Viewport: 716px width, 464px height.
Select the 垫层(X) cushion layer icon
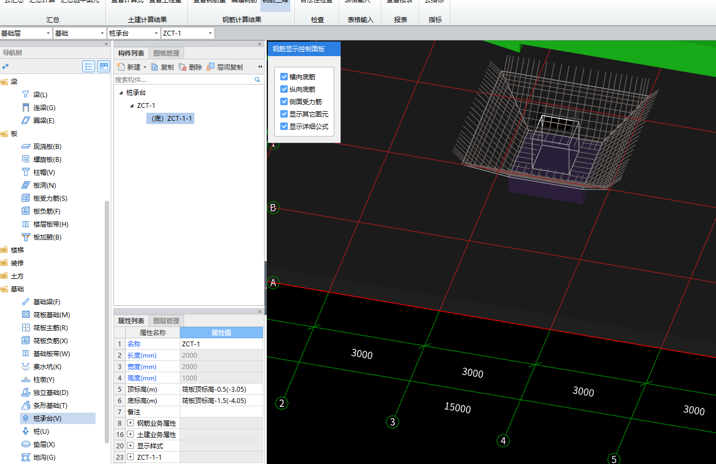[x=25, y=444]
